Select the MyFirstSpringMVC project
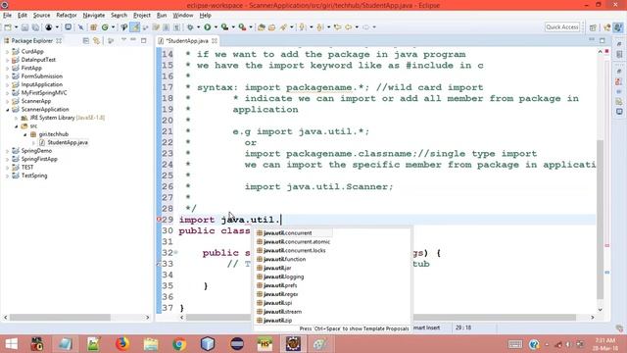The width and height of the screenshot is (627, 353). tap(44, 93)
